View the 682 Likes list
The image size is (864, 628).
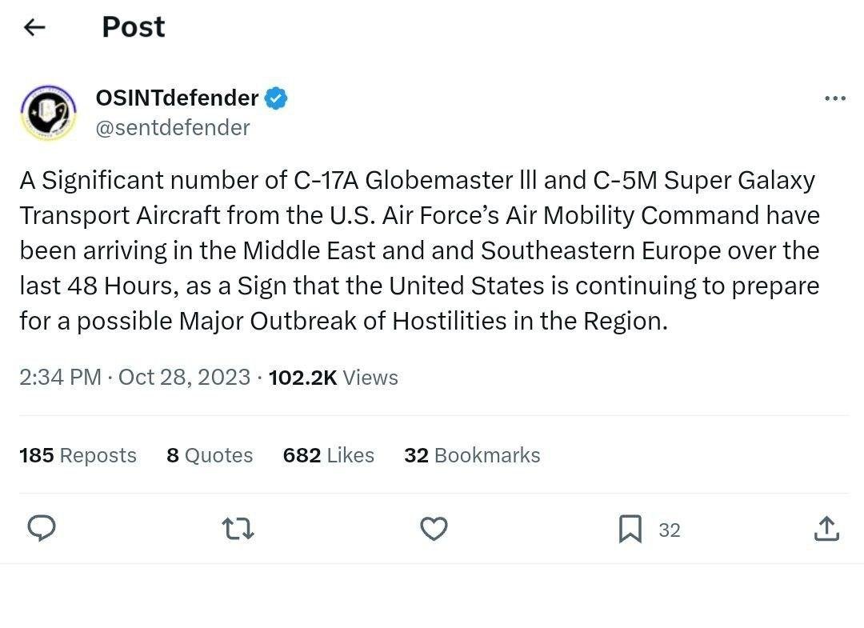click(x=328, y=455)
